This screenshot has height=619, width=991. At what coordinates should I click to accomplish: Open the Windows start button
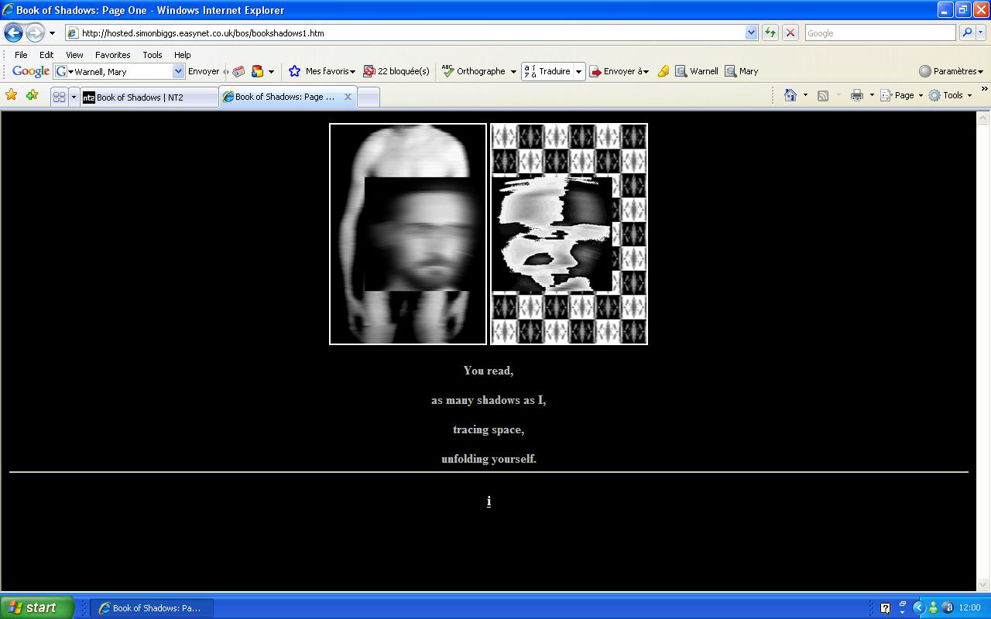coord(37,607)
